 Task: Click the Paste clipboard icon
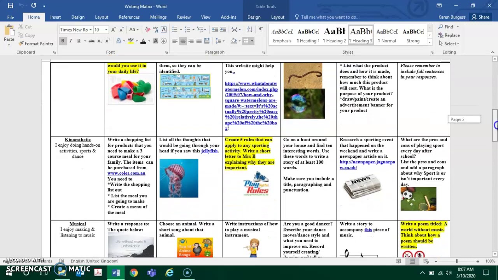pos(9,31)
